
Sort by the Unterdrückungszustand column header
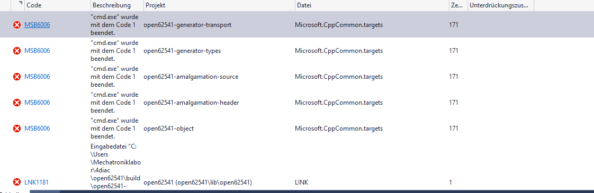click(501, 5)
